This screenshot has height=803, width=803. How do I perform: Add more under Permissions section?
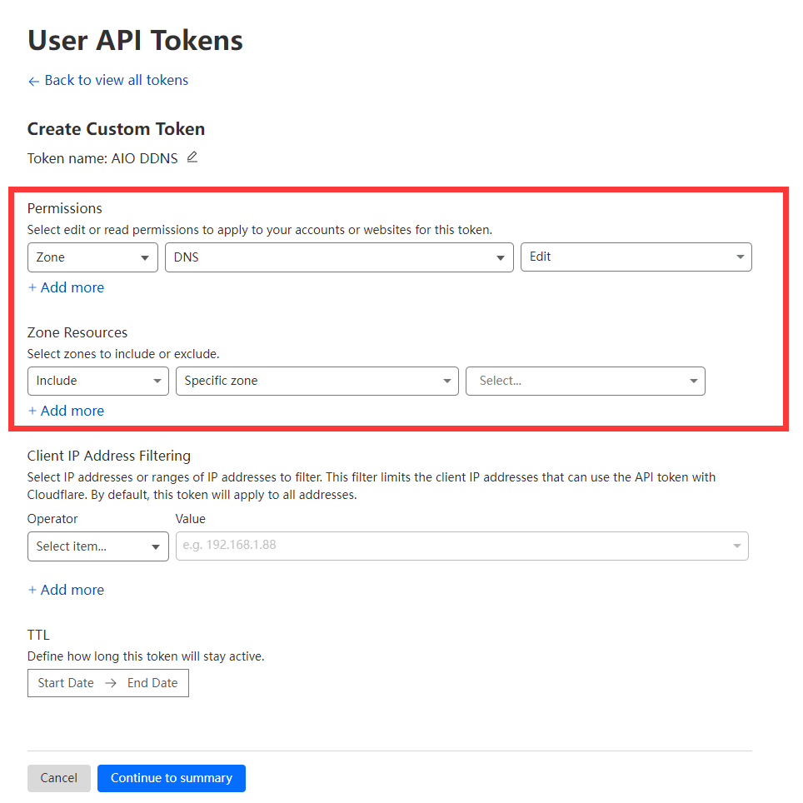pyautogui.click(x=66, y=287)
